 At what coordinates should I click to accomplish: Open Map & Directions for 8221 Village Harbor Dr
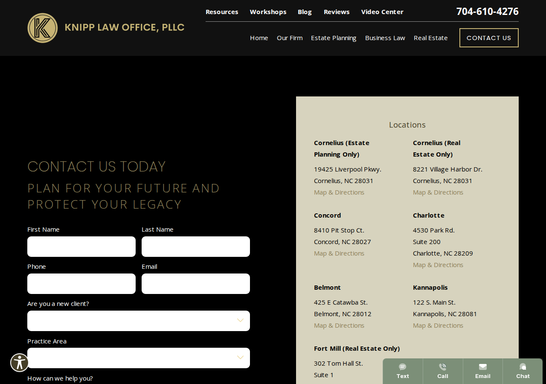(438, 192)
